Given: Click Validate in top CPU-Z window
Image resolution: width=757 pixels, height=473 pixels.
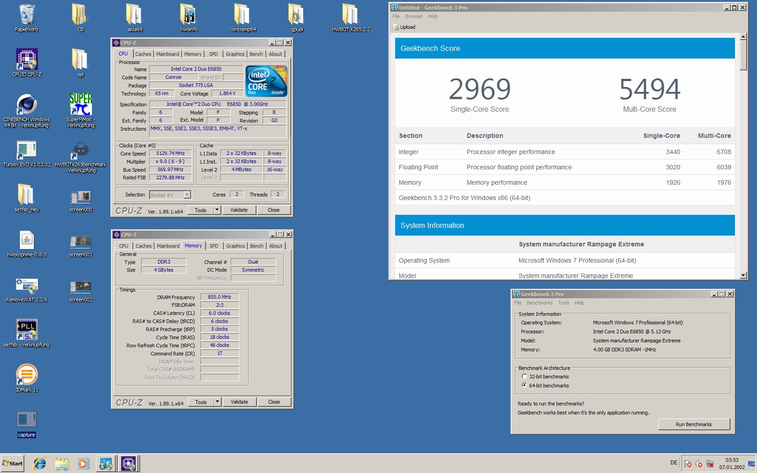Looking at the screenshot, I should [239, 210].
